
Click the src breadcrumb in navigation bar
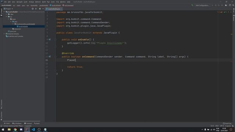tap(14, 5)
